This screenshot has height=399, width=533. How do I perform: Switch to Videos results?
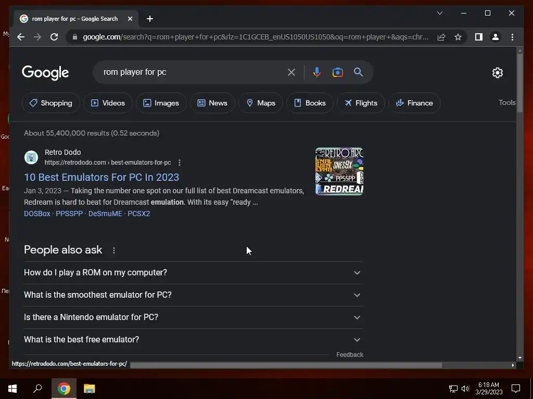tap(108, 103)
